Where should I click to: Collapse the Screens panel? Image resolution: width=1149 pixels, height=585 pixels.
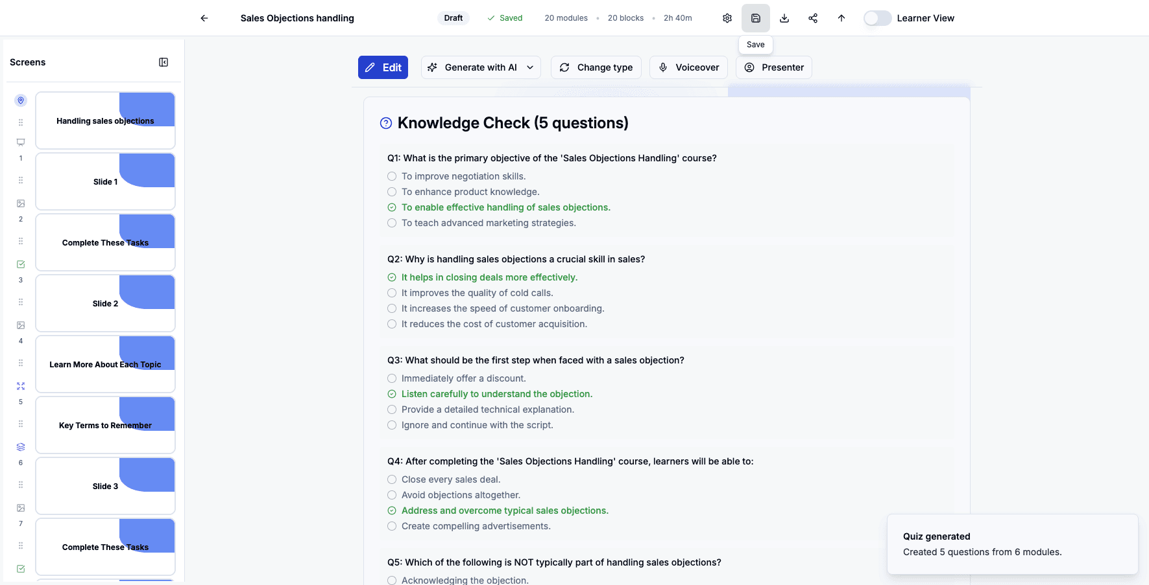163,62
